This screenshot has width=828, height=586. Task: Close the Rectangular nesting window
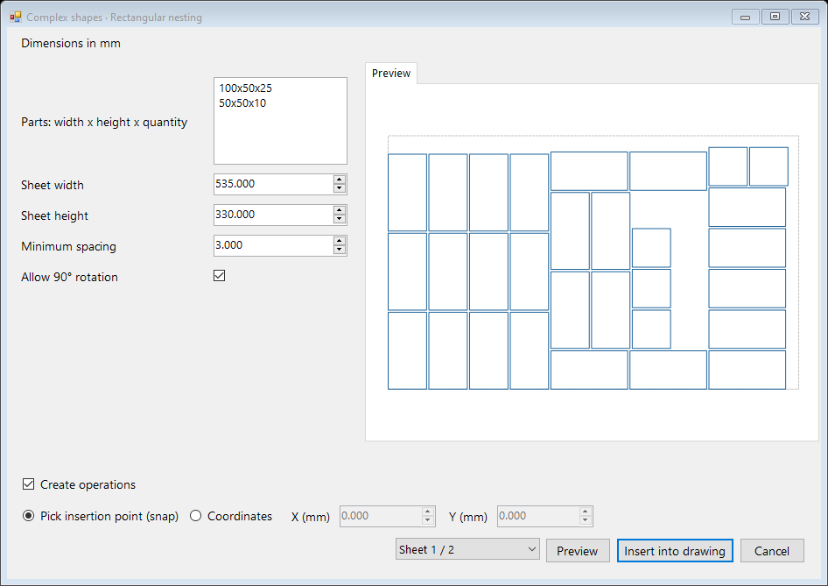(804, 17)
